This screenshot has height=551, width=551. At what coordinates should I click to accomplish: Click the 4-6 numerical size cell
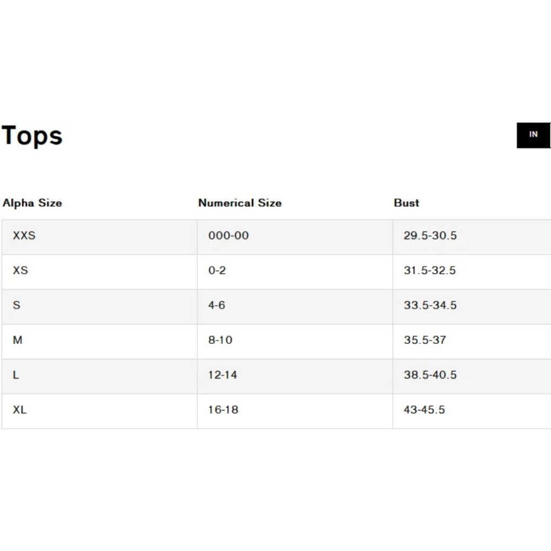point(295,307)
